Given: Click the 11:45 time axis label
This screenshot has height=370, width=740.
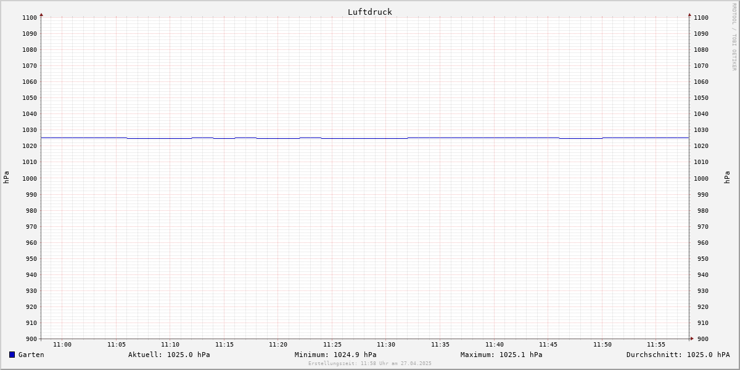Looking at the screenshot, I should click(x=548, y=344).
